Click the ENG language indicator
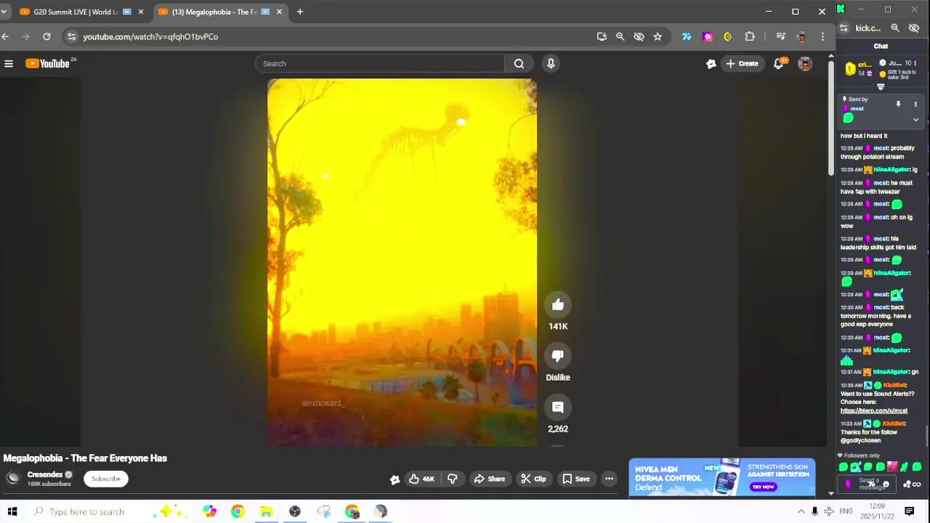Screen dimensions: 930x523 click(x=846, y=511)
